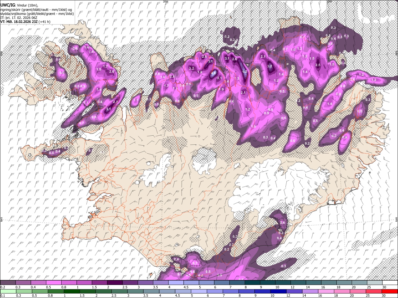The image size is (398, 298).
Task: Select the dark purple 2 swatch in upper legend
Action: coord(115,283)
